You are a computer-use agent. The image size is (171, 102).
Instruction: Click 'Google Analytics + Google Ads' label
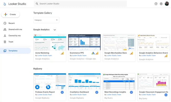point(83,59)
